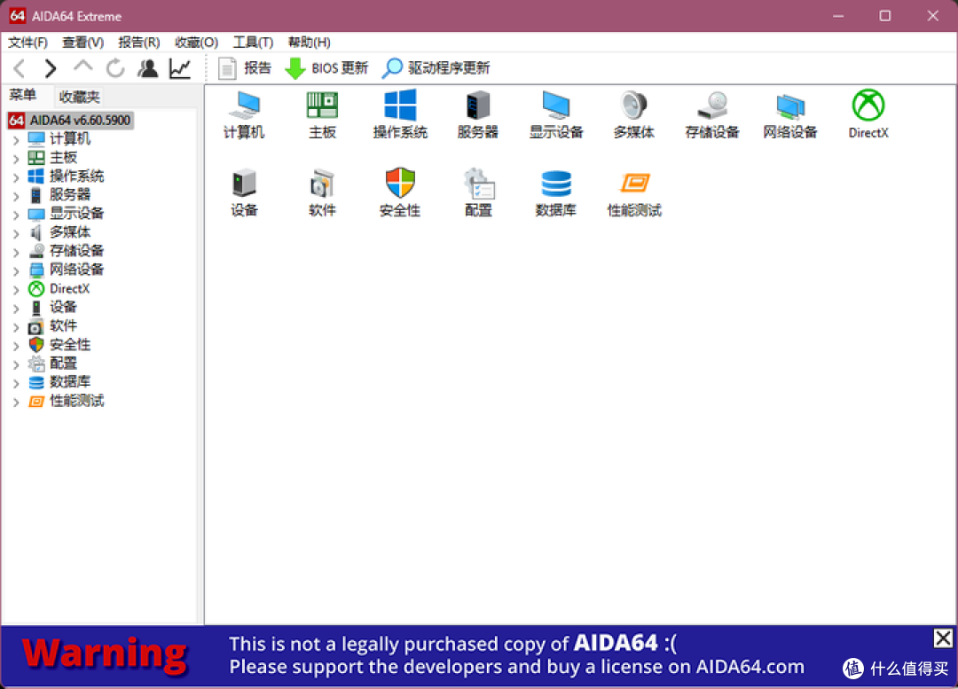Expand the 网络设备 tree node
958x689 pixels.
pyautogui.click(x=16, y=270)
